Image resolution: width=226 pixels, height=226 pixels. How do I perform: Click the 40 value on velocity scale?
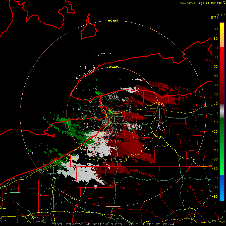pos(216,76)
